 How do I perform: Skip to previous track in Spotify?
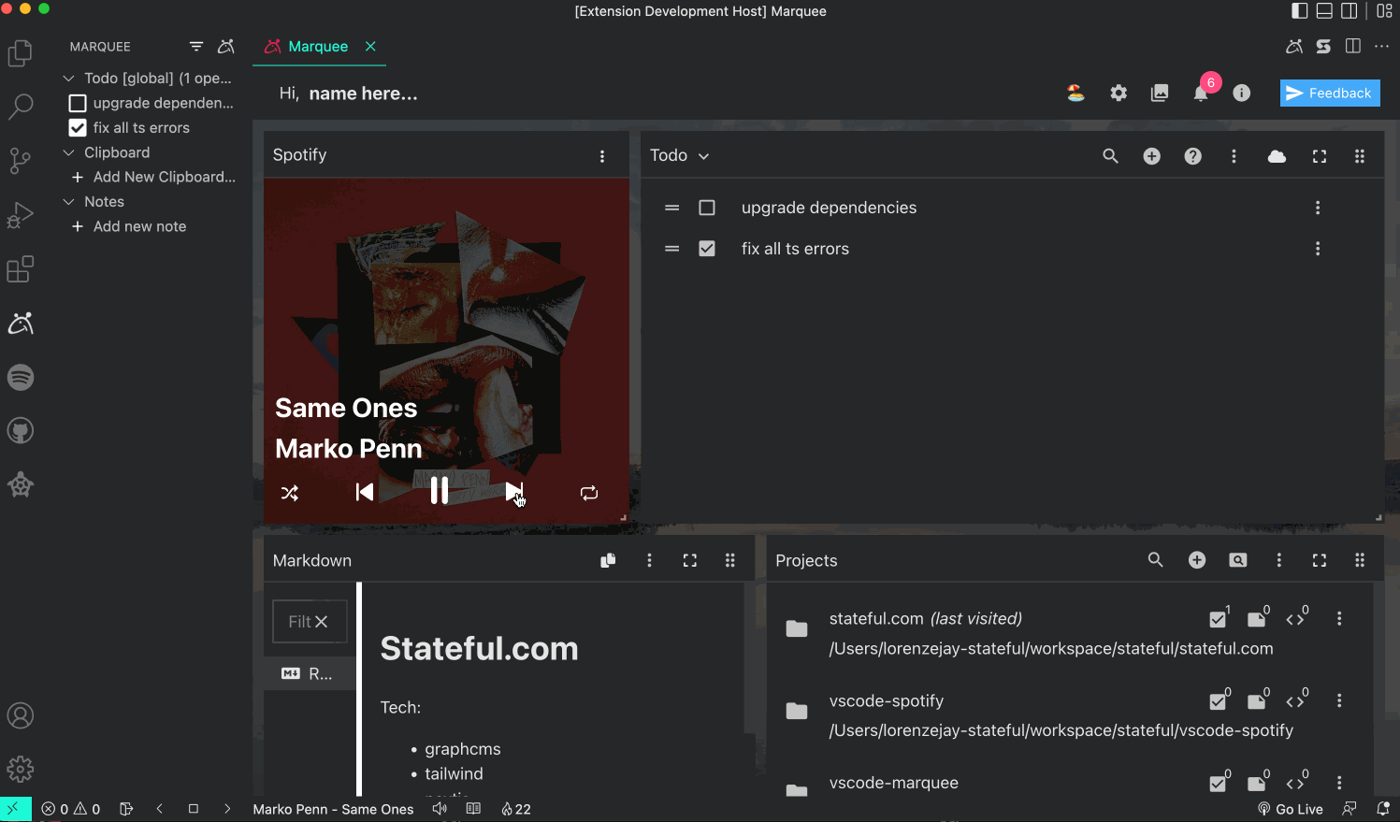click(365, 492)
